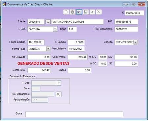Maximize the Documentos de Ctas. Ctes. window

pos(134,4)
